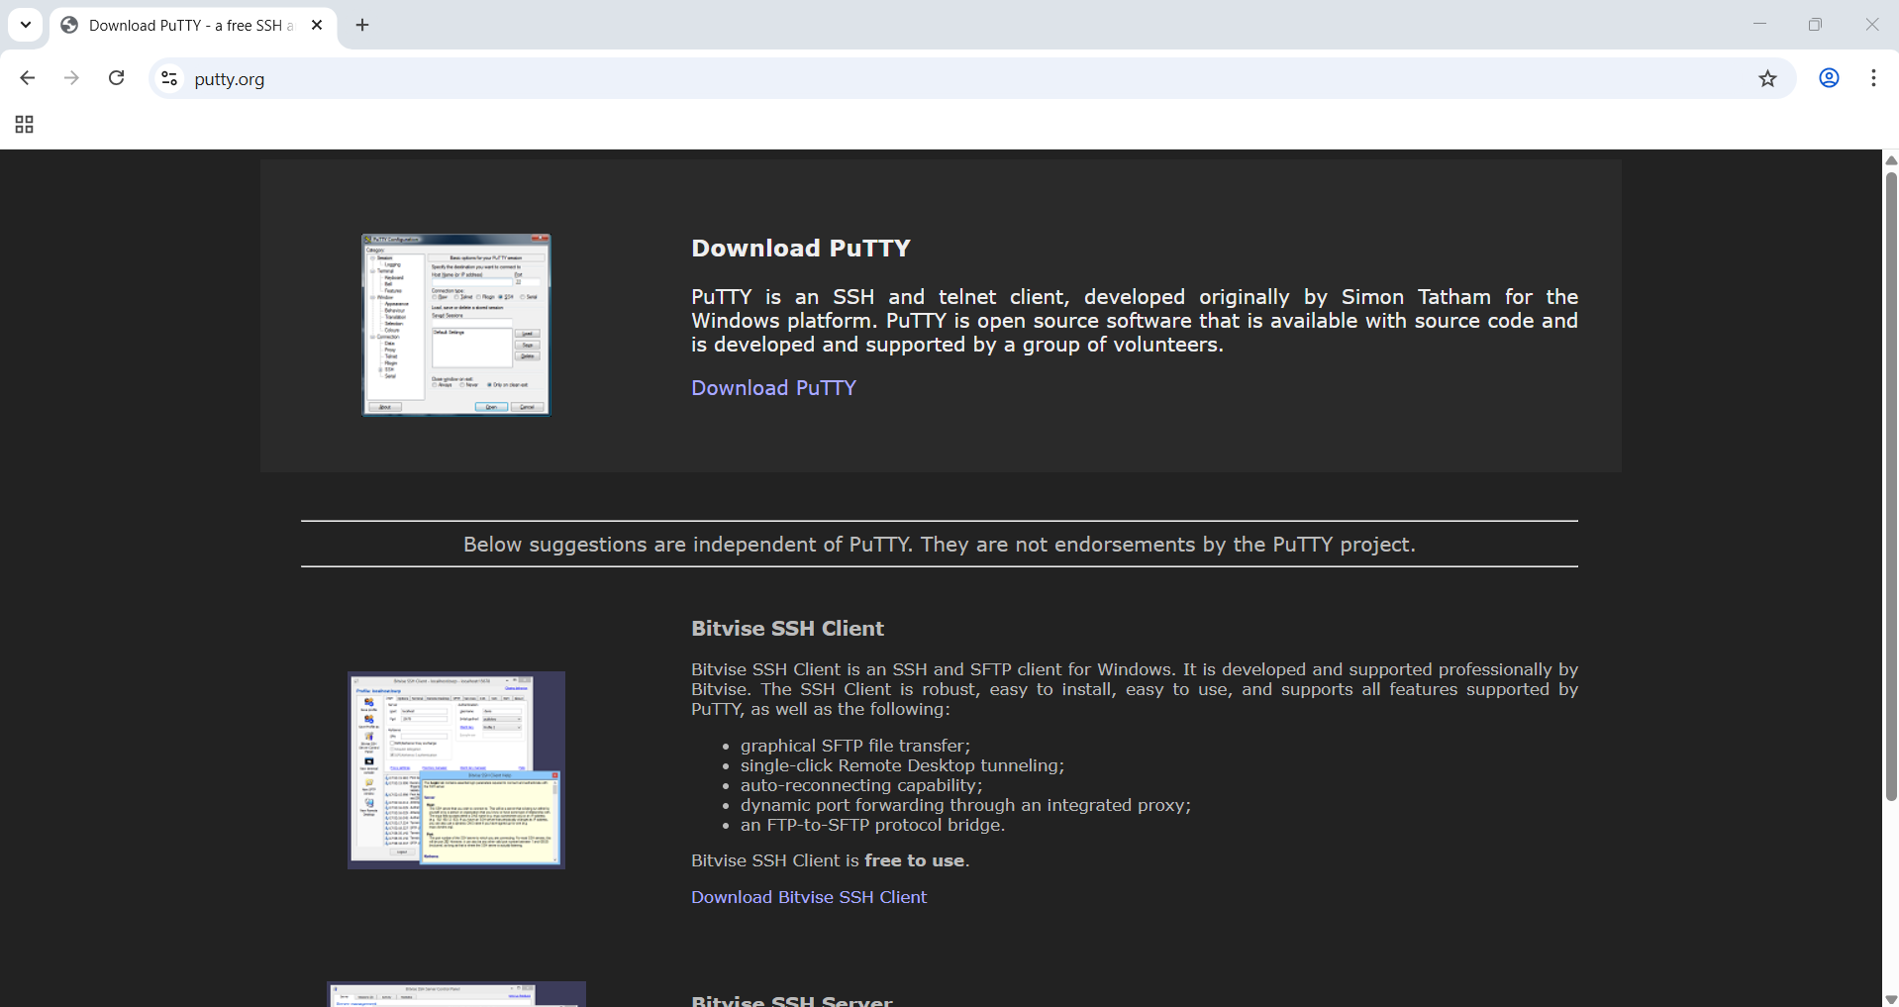Screen dimensions: 1899x1007
Task: Click the PuTTY configuration screenshot thumbnail
Action: [456, 325]
